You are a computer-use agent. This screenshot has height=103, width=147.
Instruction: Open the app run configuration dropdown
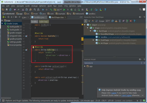[x=57, y=10]
